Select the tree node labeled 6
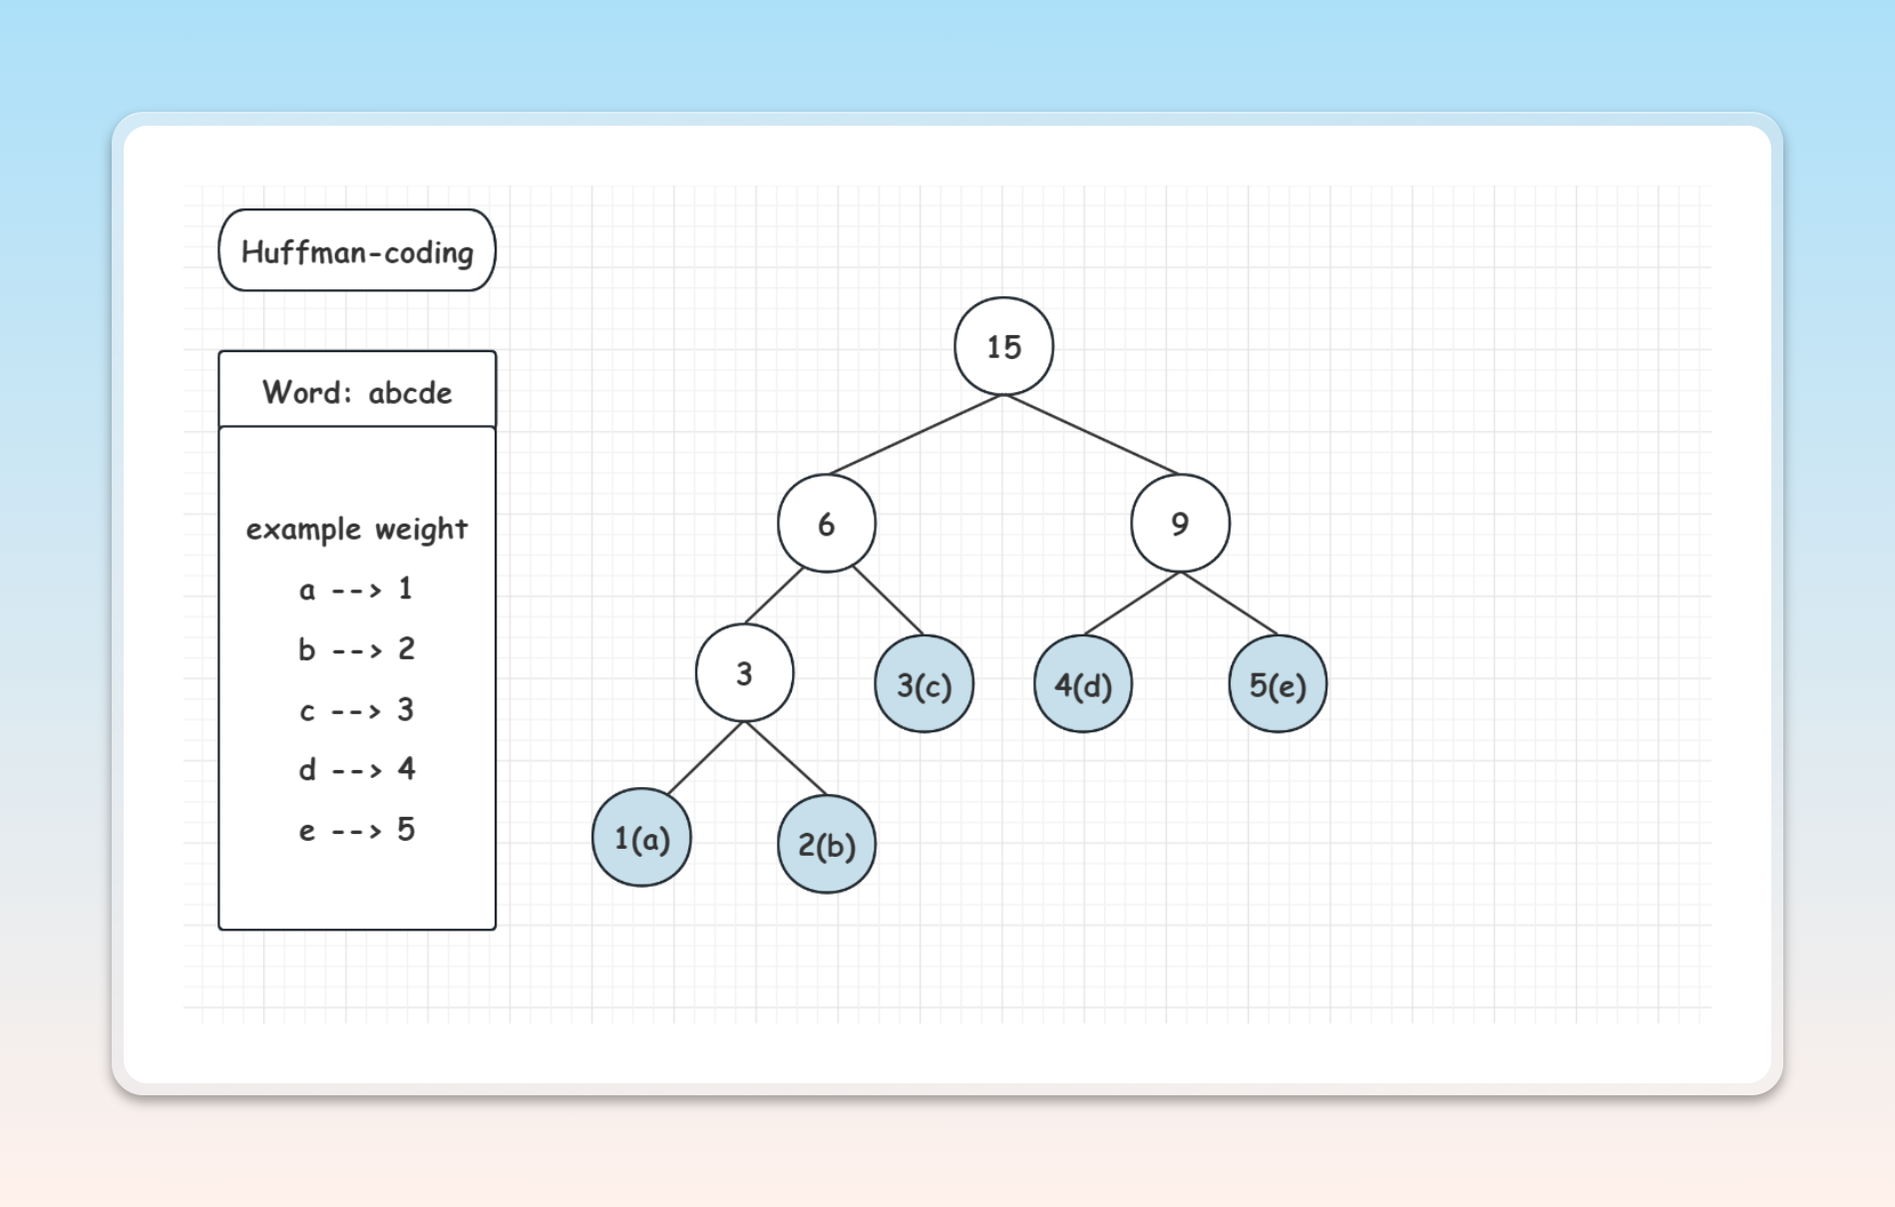This screenshot has width=1895, height=1207. pos(827,524)
